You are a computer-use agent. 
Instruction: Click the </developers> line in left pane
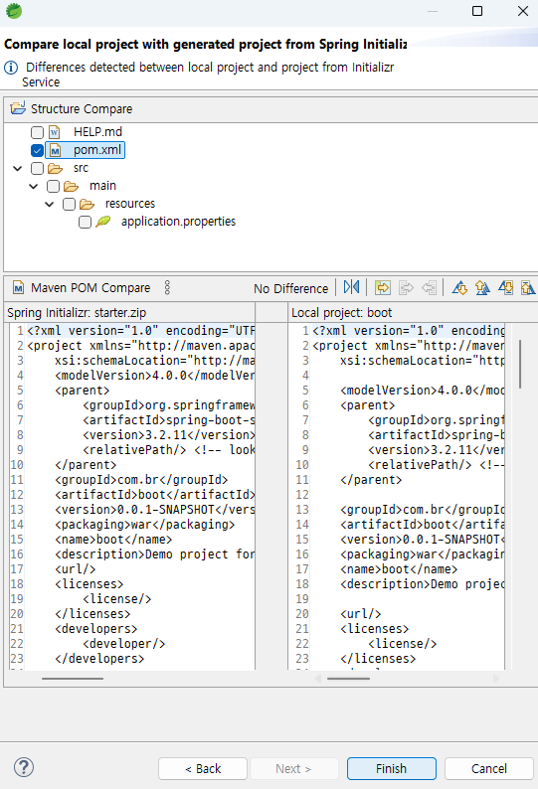pos(99,659)
